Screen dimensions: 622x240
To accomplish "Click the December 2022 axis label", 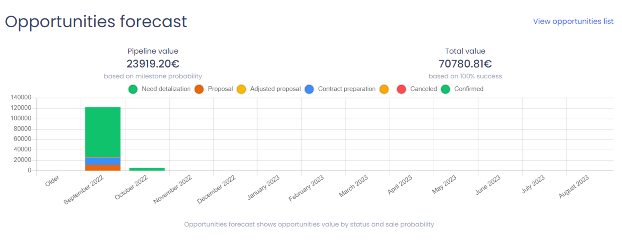I will tap(216, 189).
